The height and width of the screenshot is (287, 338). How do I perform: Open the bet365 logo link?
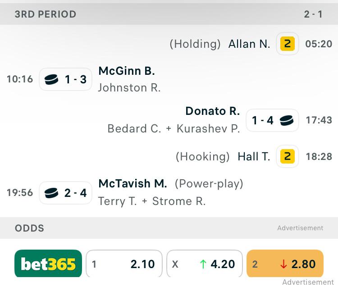pyautogui.click(x=48, y=264)
